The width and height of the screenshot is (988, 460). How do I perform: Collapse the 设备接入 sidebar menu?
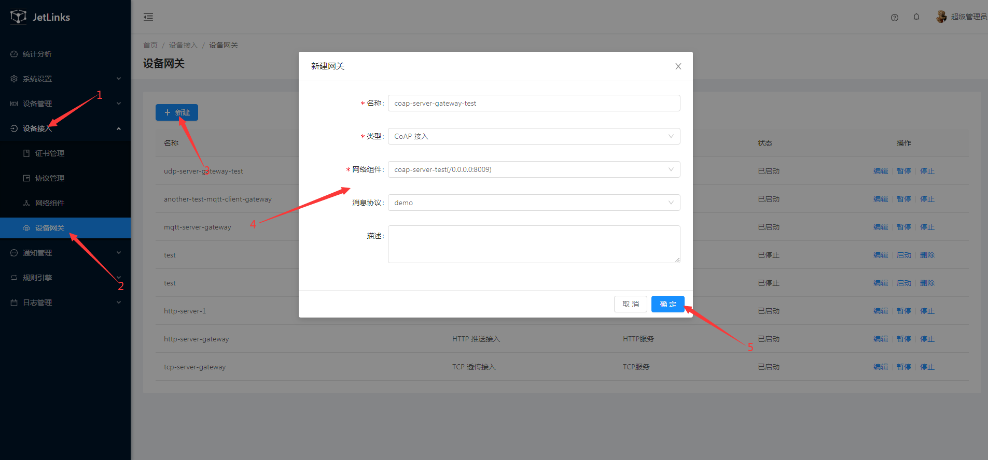coord(65,128)
